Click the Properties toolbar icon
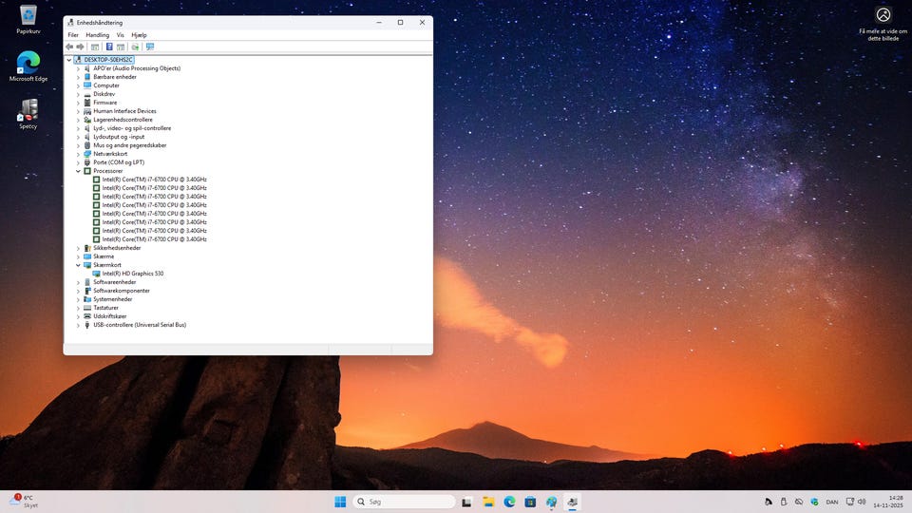912x513 pixels. pos(95,47)
